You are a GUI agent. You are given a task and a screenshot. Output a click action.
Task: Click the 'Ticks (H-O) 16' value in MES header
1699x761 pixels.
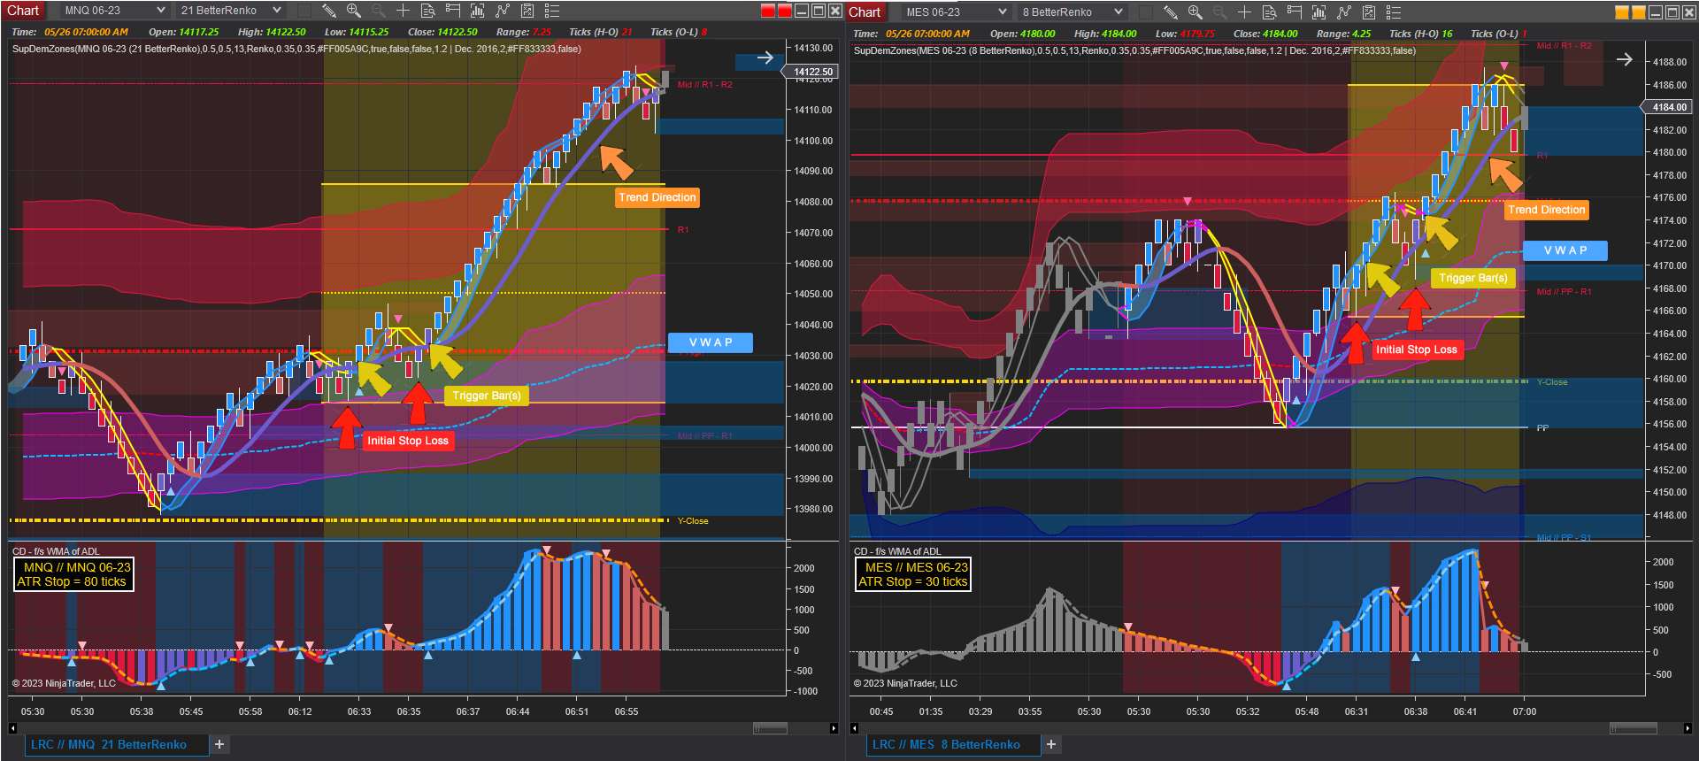pyautogui.click(x=1421, y=34)
